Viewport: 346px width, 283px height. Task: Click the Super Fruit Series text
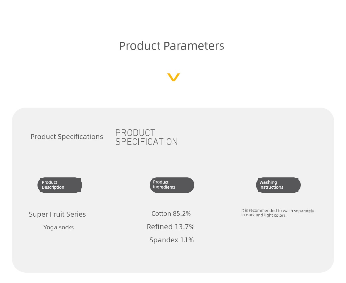pos(57,214)
